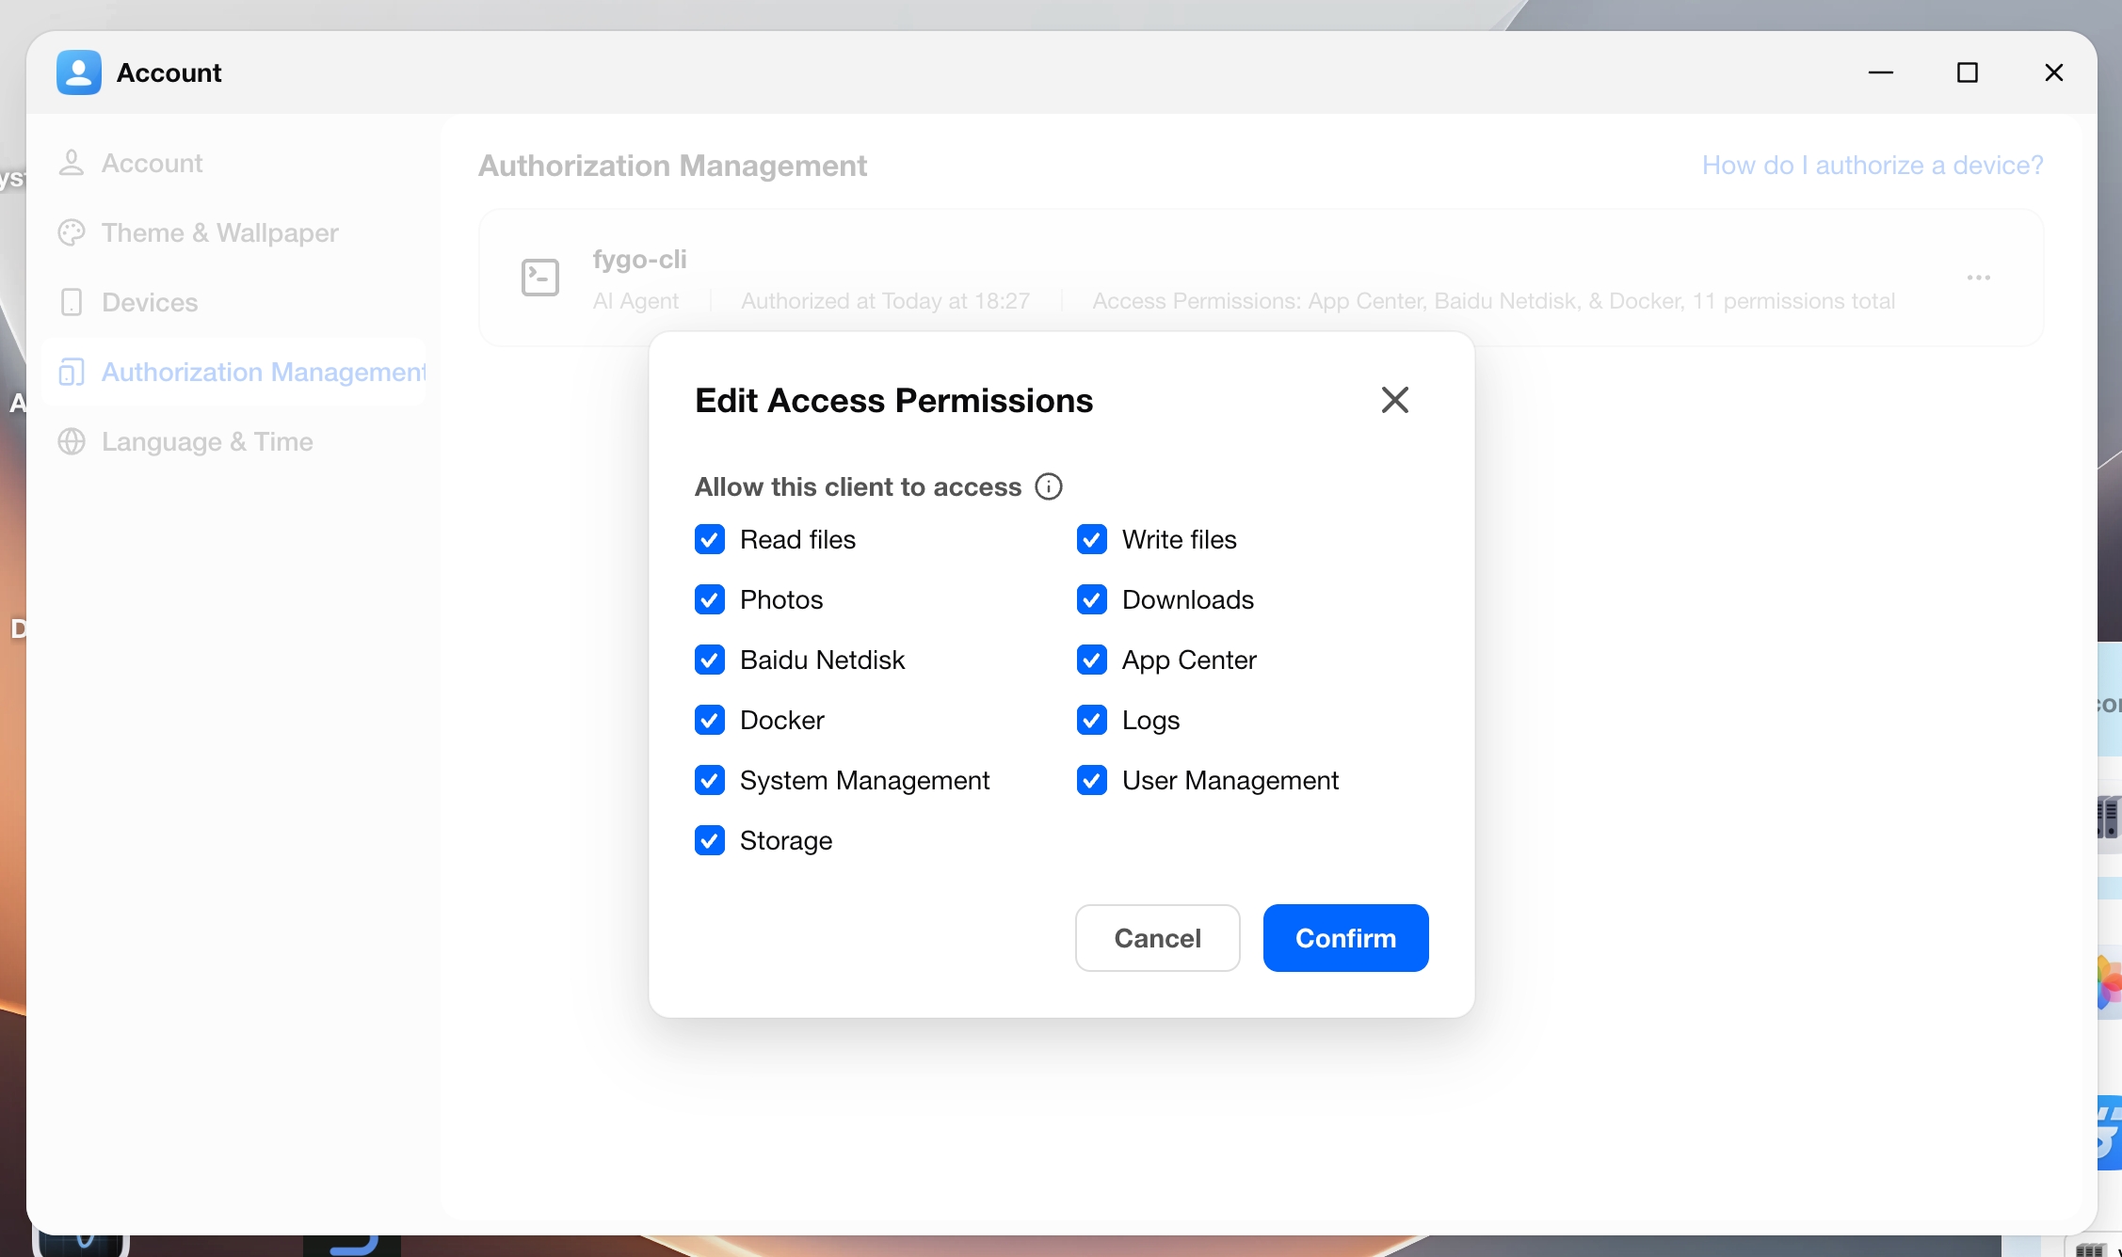This screenshot has width=2122, height=1257.
Task: Toggle the Photos permission checkbox
Action: tap(710, 599)
